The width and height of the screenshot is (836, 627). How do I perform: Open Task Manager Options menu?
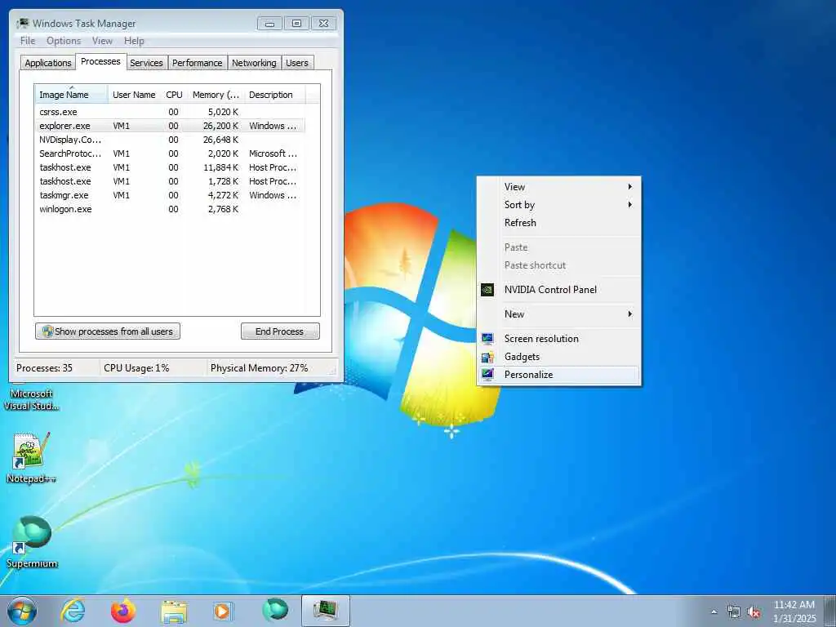[x=64, y=41]
